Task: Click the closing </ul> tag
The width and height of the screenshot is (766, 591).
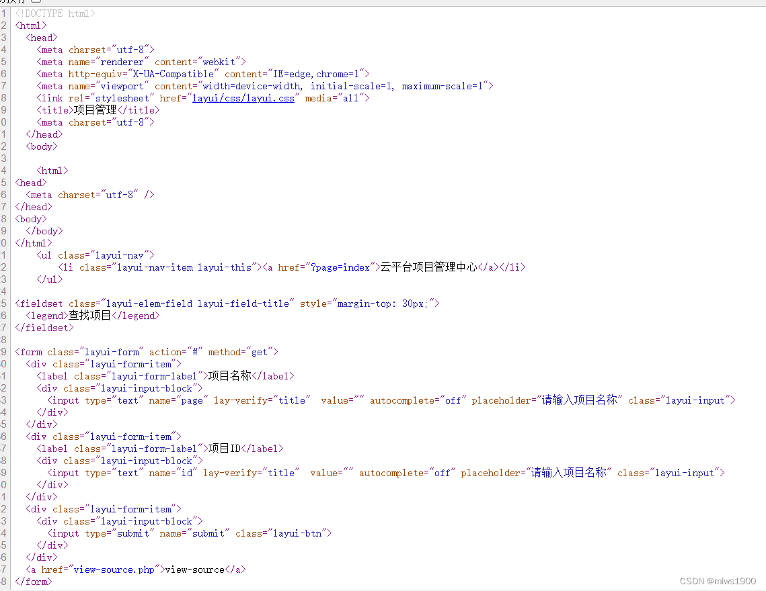Action: [x=49, y=279]
